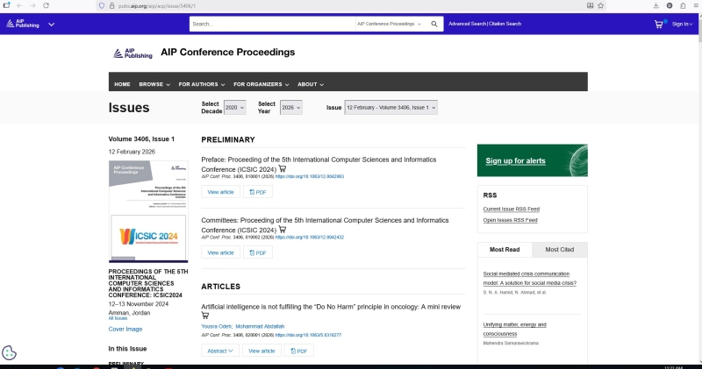Open the Browse menu in navigation bar
Viewport: 702px width, 369px height.
[x=154, y=84]
